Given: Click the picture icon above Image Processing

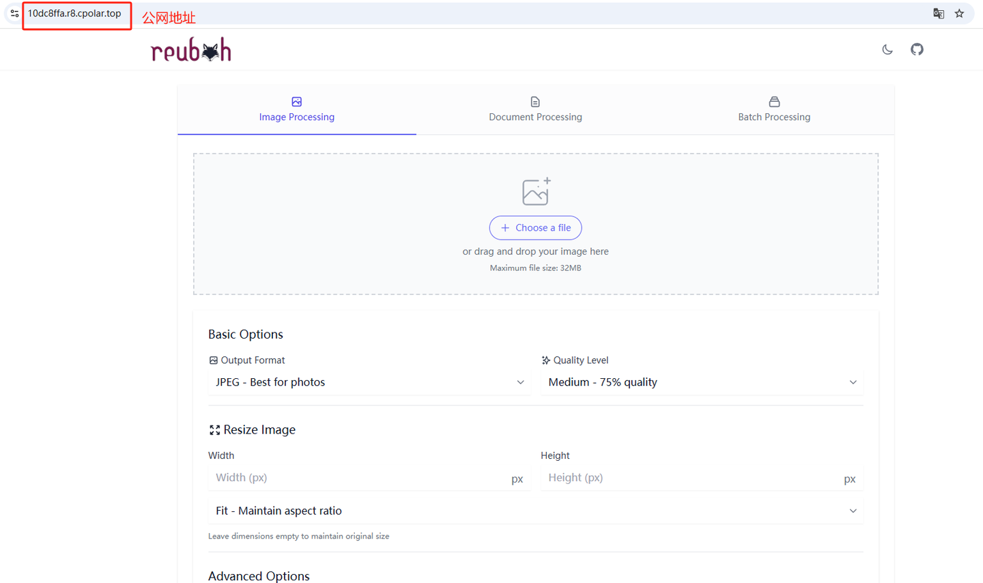Looking at the screenshot, I should pos(296,101).
